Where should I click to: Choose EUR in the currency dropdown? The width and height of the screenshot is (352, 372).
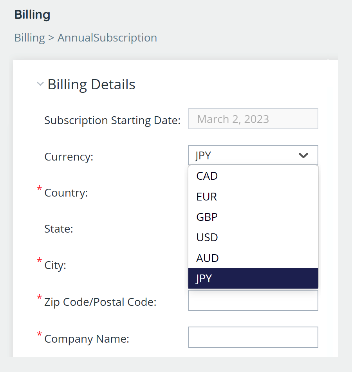tap(253, 197)
